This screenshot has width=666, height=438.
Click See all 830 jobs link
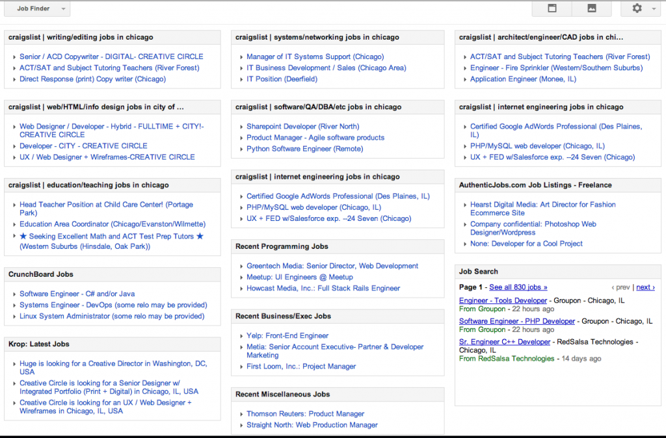point(518,287)
